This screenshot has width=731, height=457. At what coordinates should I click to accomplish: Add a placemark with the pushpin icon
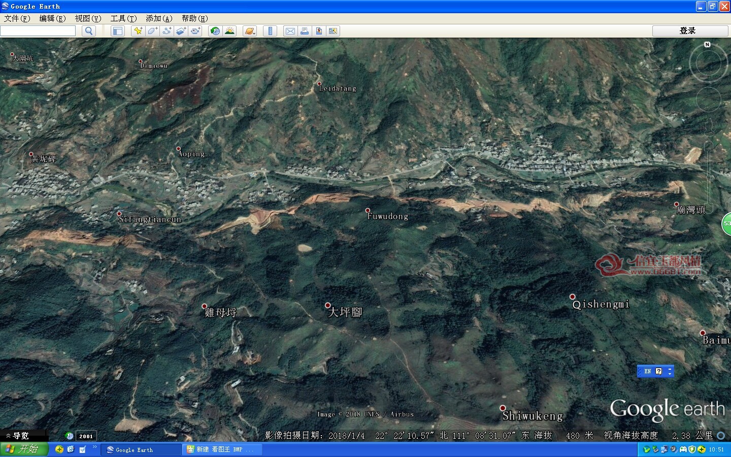138,31
